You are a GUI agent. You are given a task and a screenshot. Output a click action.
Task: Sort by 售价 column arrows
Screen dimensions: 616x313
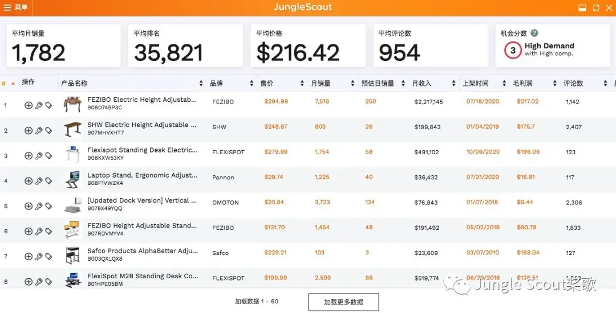coord(302,84)
